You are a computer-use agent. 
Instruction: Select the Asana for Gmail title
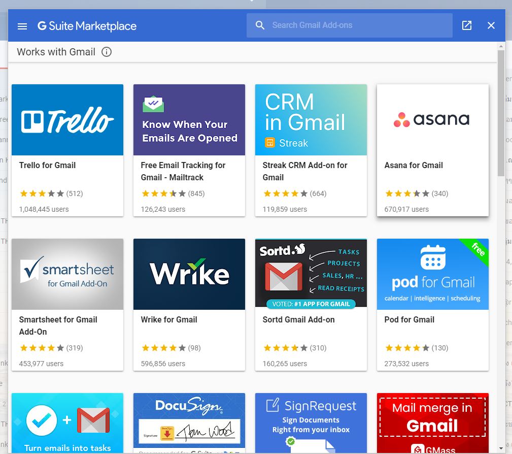coord(414,165)
